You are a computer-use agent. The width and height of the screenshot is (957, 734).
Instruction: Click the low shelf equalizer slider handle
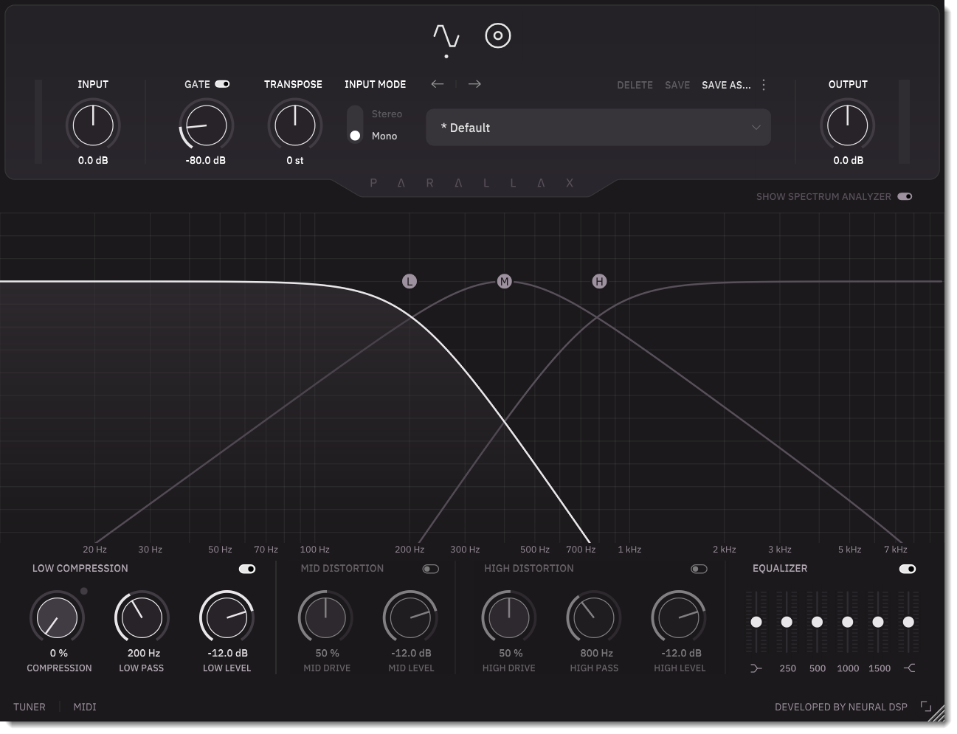pyautogui.click(x=756, y=622)
